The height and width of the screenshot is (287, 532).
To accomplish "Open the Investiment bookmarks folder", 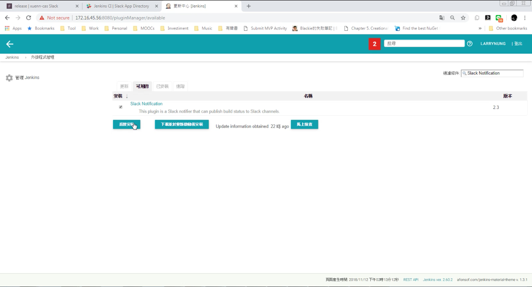I will [174, 28].
